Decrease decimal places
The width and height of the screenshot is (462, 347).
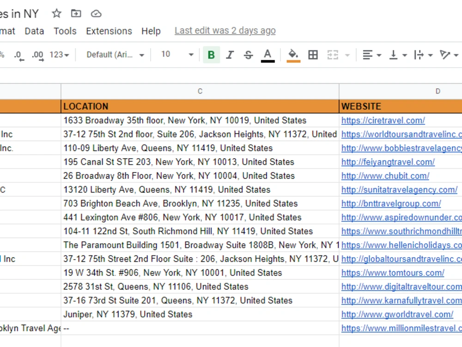tap(19, 55)
